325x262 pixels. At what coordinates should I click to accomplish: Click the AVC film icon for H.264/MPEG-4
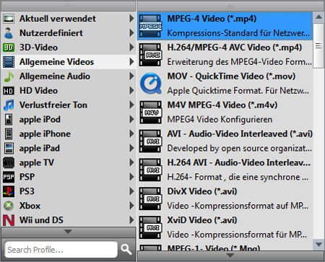pos(150,55)
